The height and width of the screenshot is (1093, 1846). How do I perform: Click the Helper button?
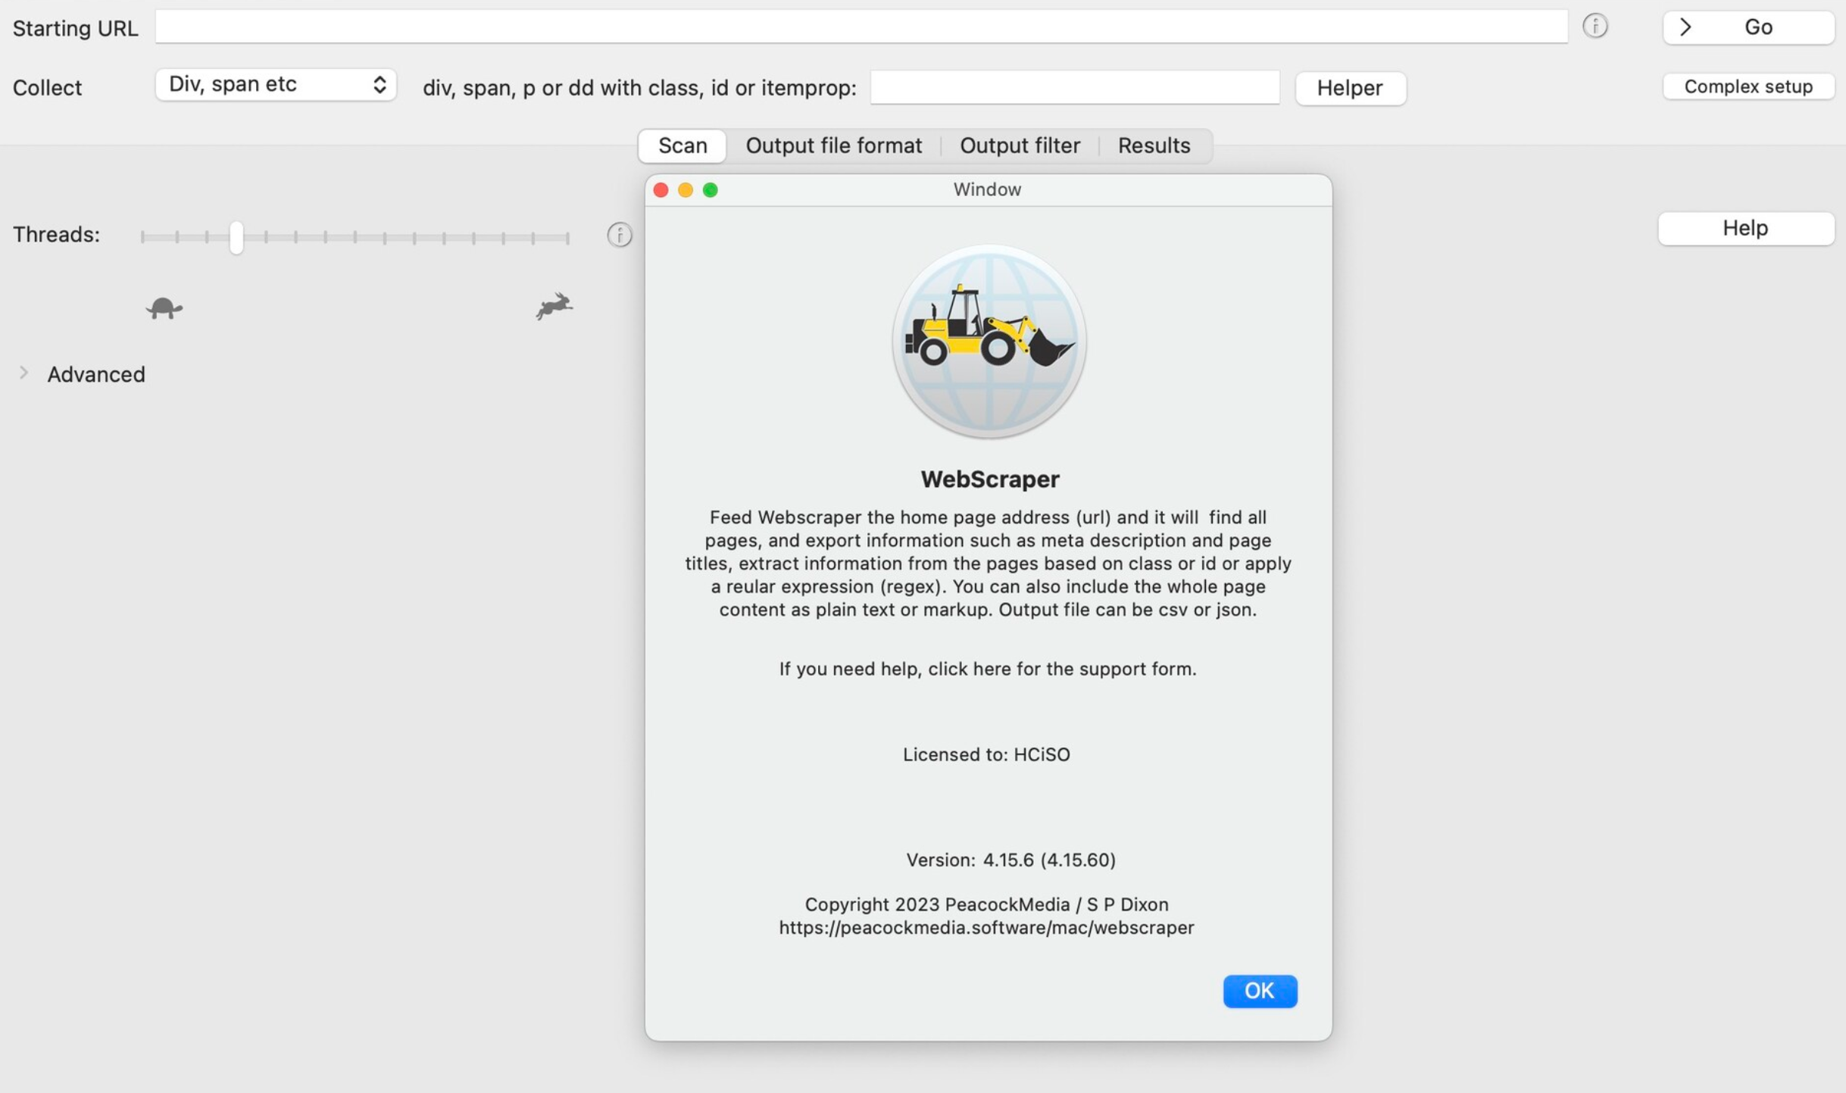(x=1350, y=88)
